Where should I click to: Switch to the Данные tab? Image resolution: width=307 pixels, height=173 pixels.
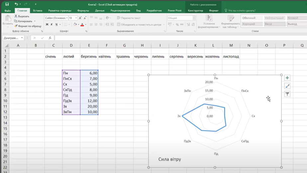tap(100, 11)
